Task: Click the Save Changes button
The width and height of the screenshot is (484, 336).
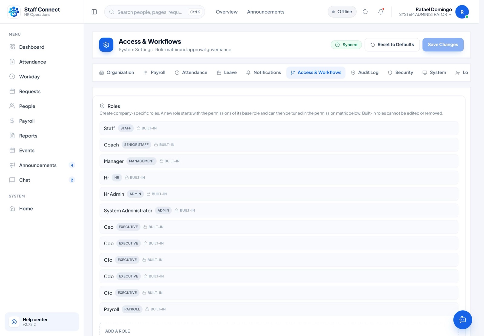Action: point(443,45)
